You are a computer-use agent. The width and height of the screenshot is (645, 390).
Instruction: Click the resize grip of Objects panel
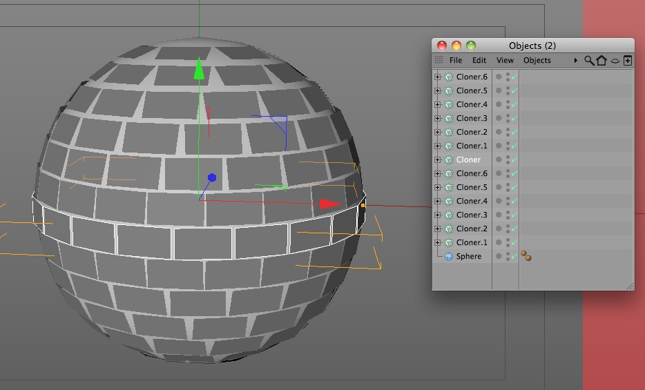point(630,286)
